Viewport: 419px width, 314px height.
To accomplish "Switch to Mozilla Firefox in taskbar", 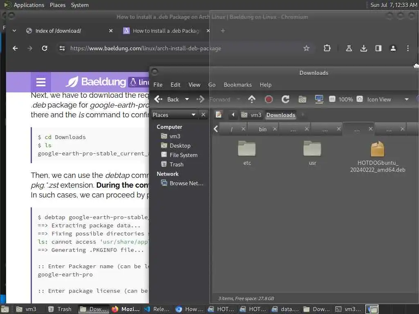I will pyautogui.click(x=126, y=309).
